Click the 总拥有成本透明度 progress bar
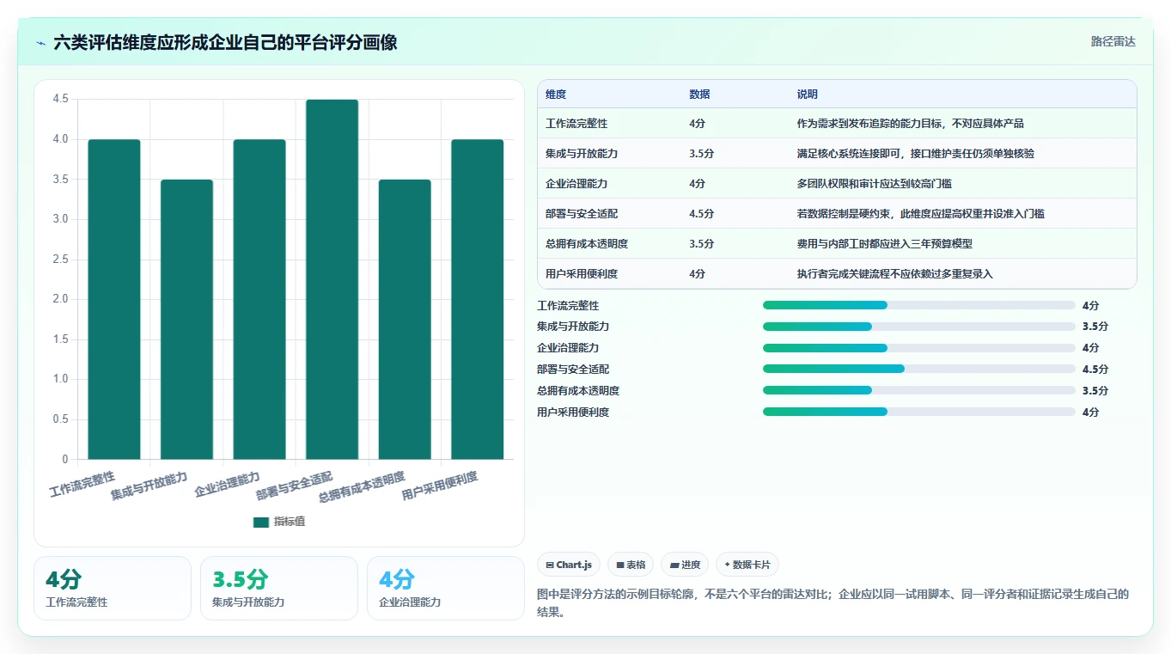 point(919,390)
